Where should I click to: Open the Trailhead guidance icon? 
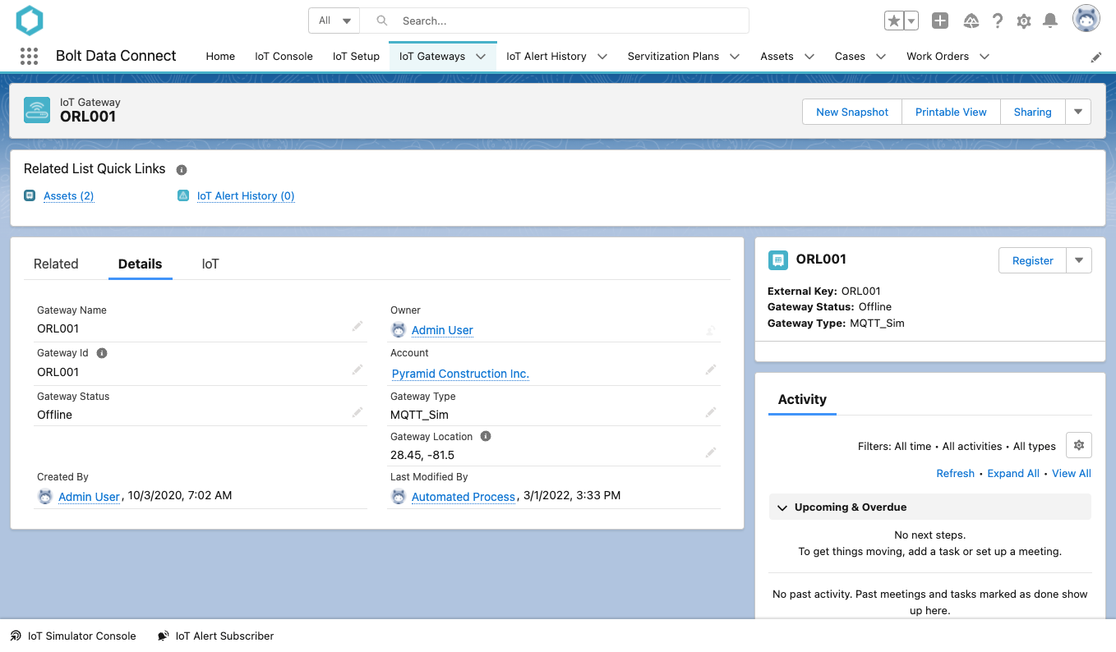[971, 21]
